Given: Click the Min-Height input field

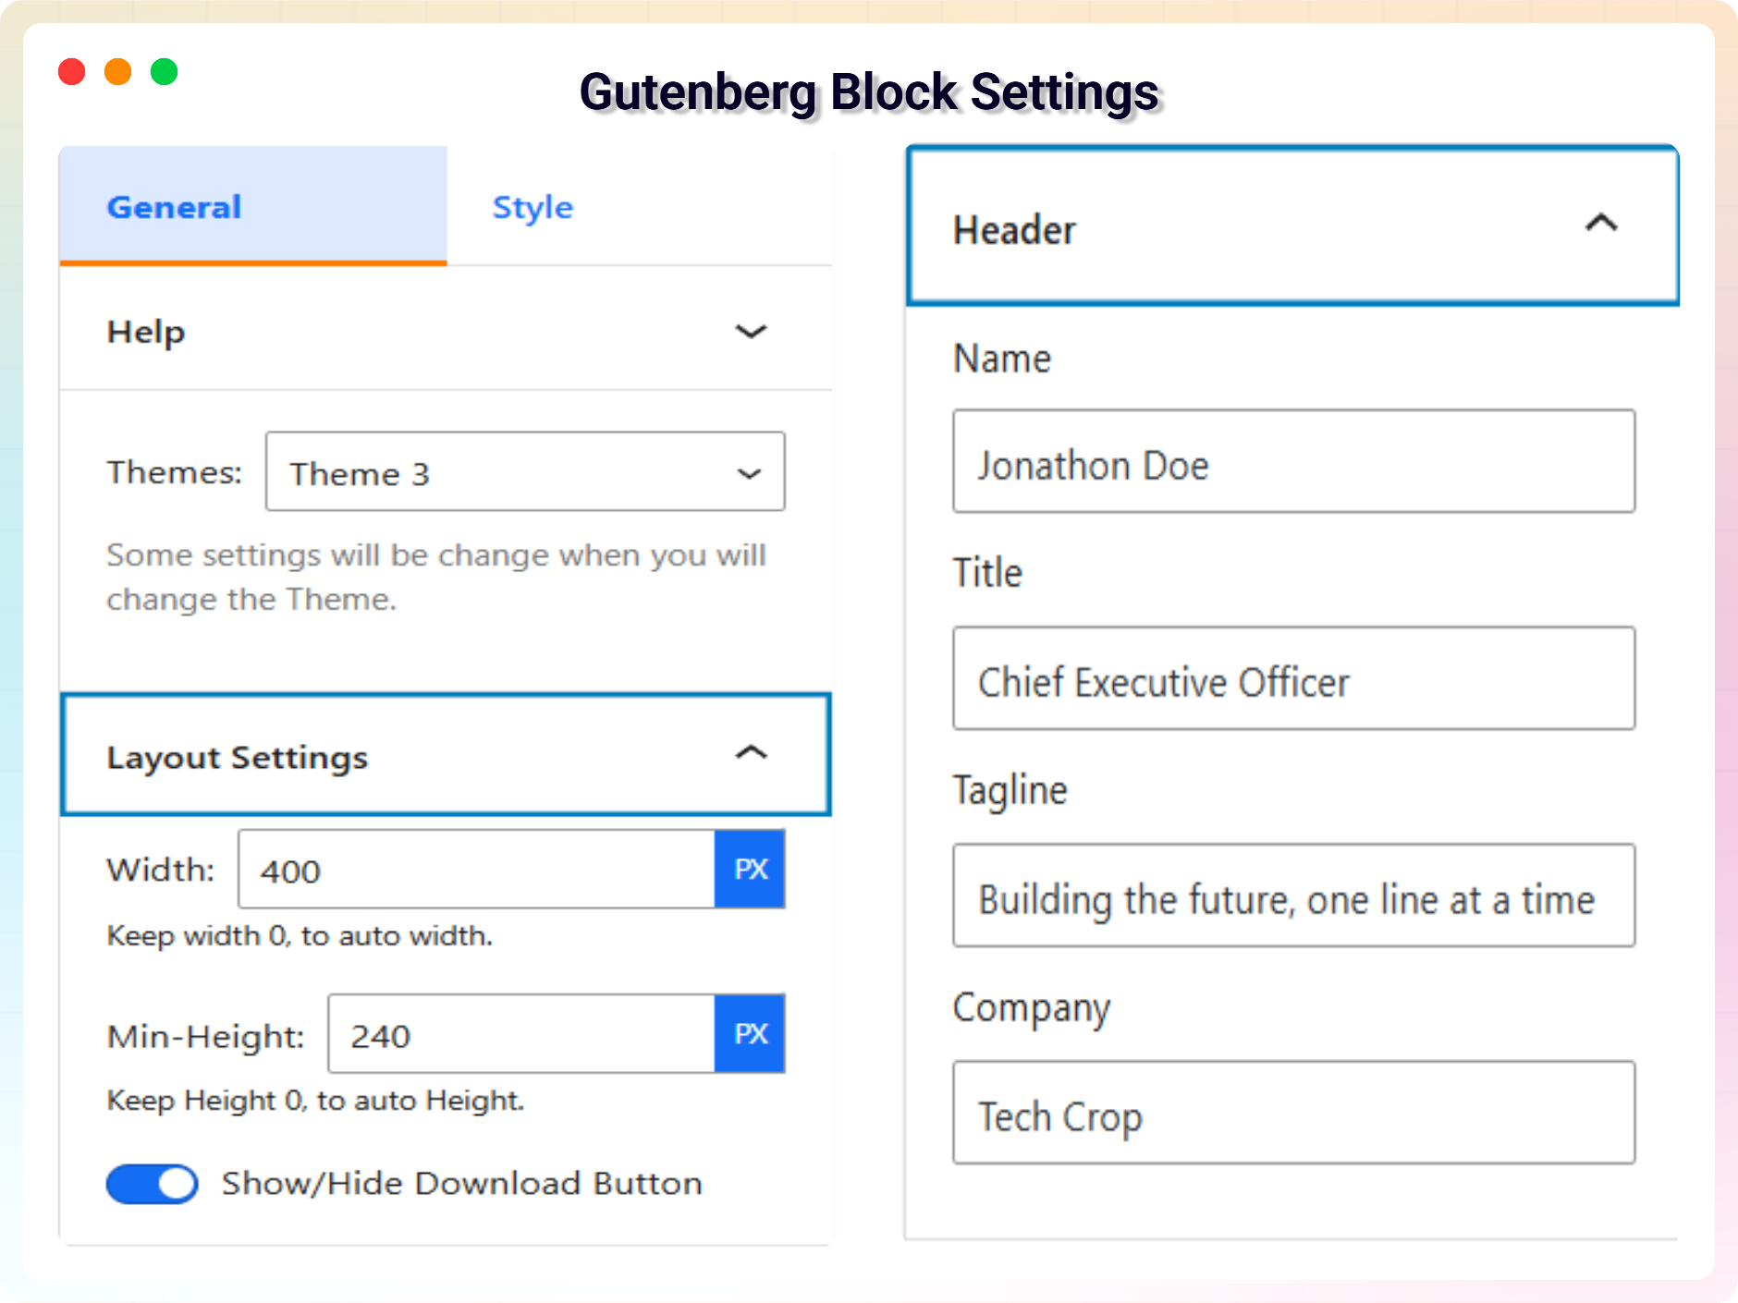Looking at the screenshot, I should coord(520,1034).
